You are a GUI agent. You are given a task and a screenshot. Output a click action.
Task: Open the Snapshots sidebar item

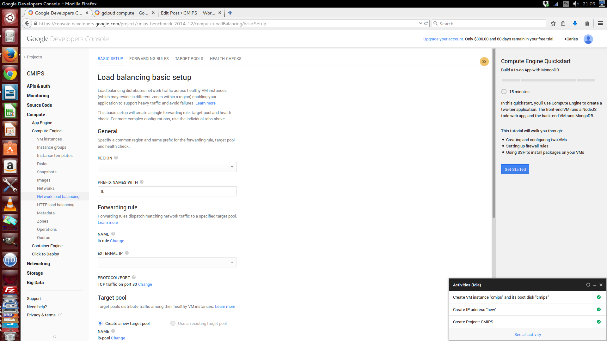click(x=47, y=172)
